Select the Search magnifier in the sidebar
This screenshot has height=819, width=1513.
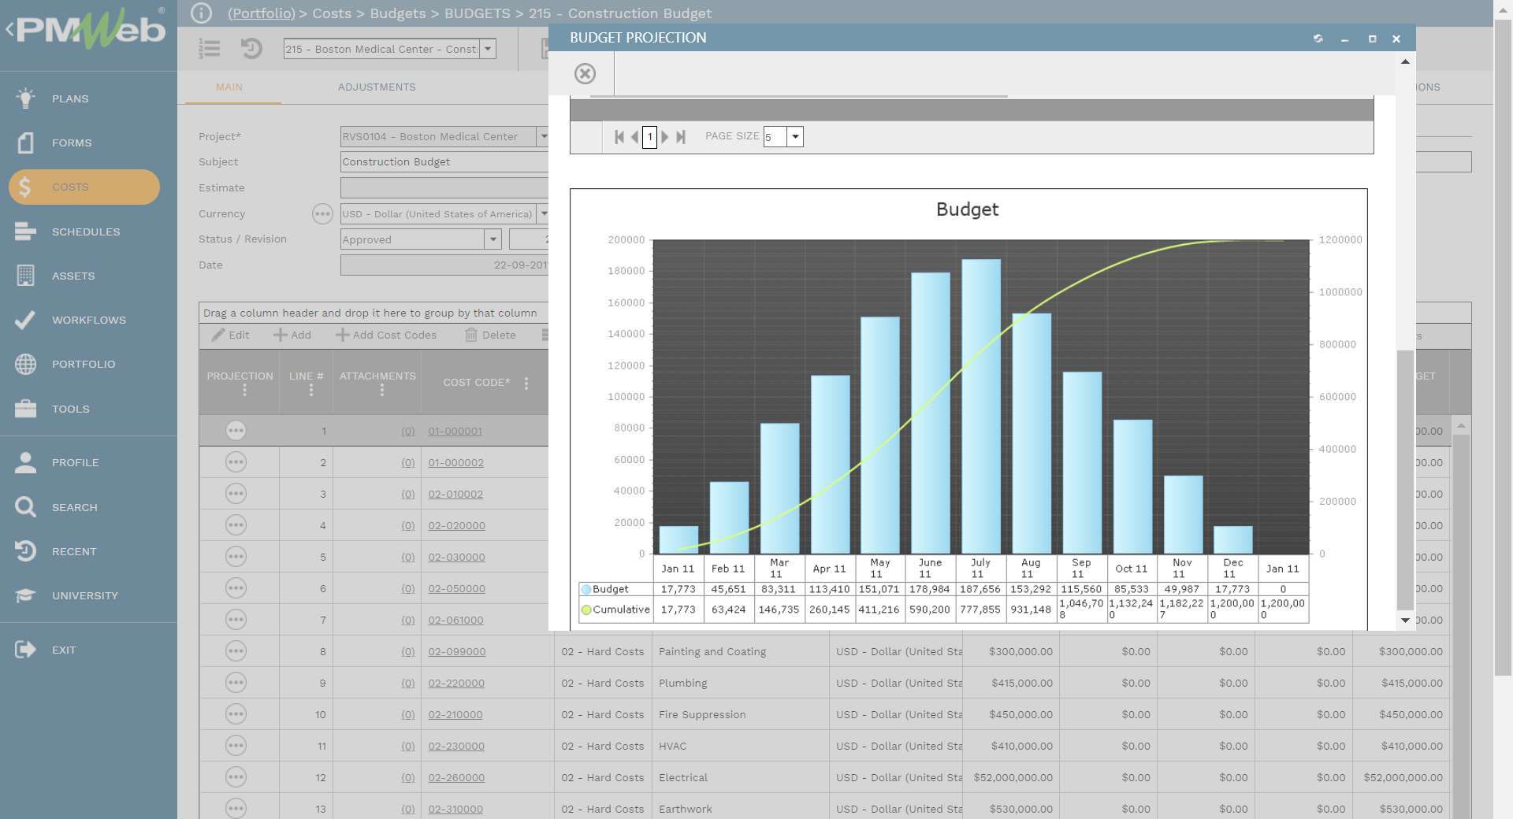(x=24, y=506)
